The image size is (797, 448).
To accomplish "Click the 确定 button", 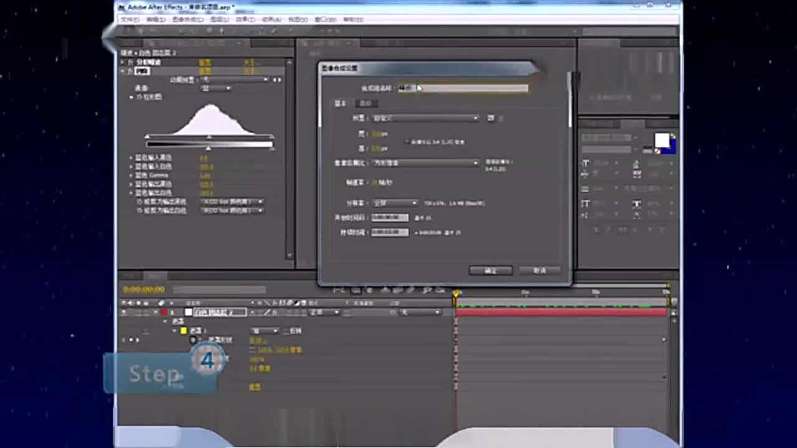I will (x=491, y=271).
